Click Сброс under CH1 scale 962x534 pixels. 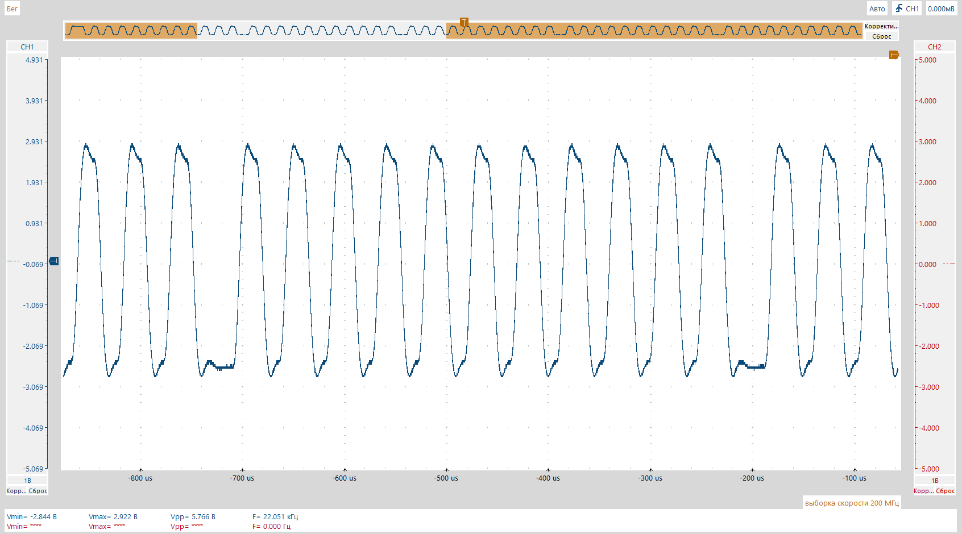point(38,491)
